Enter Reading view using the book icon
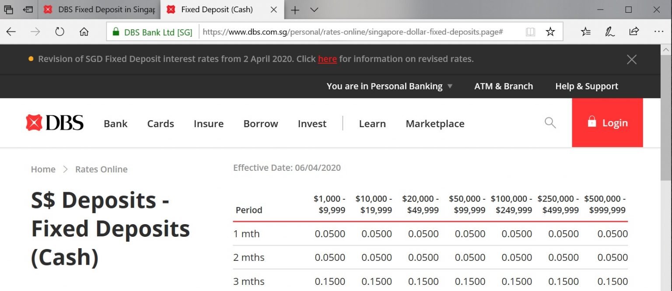Screen dimensions: 672x291 point(530,31)
